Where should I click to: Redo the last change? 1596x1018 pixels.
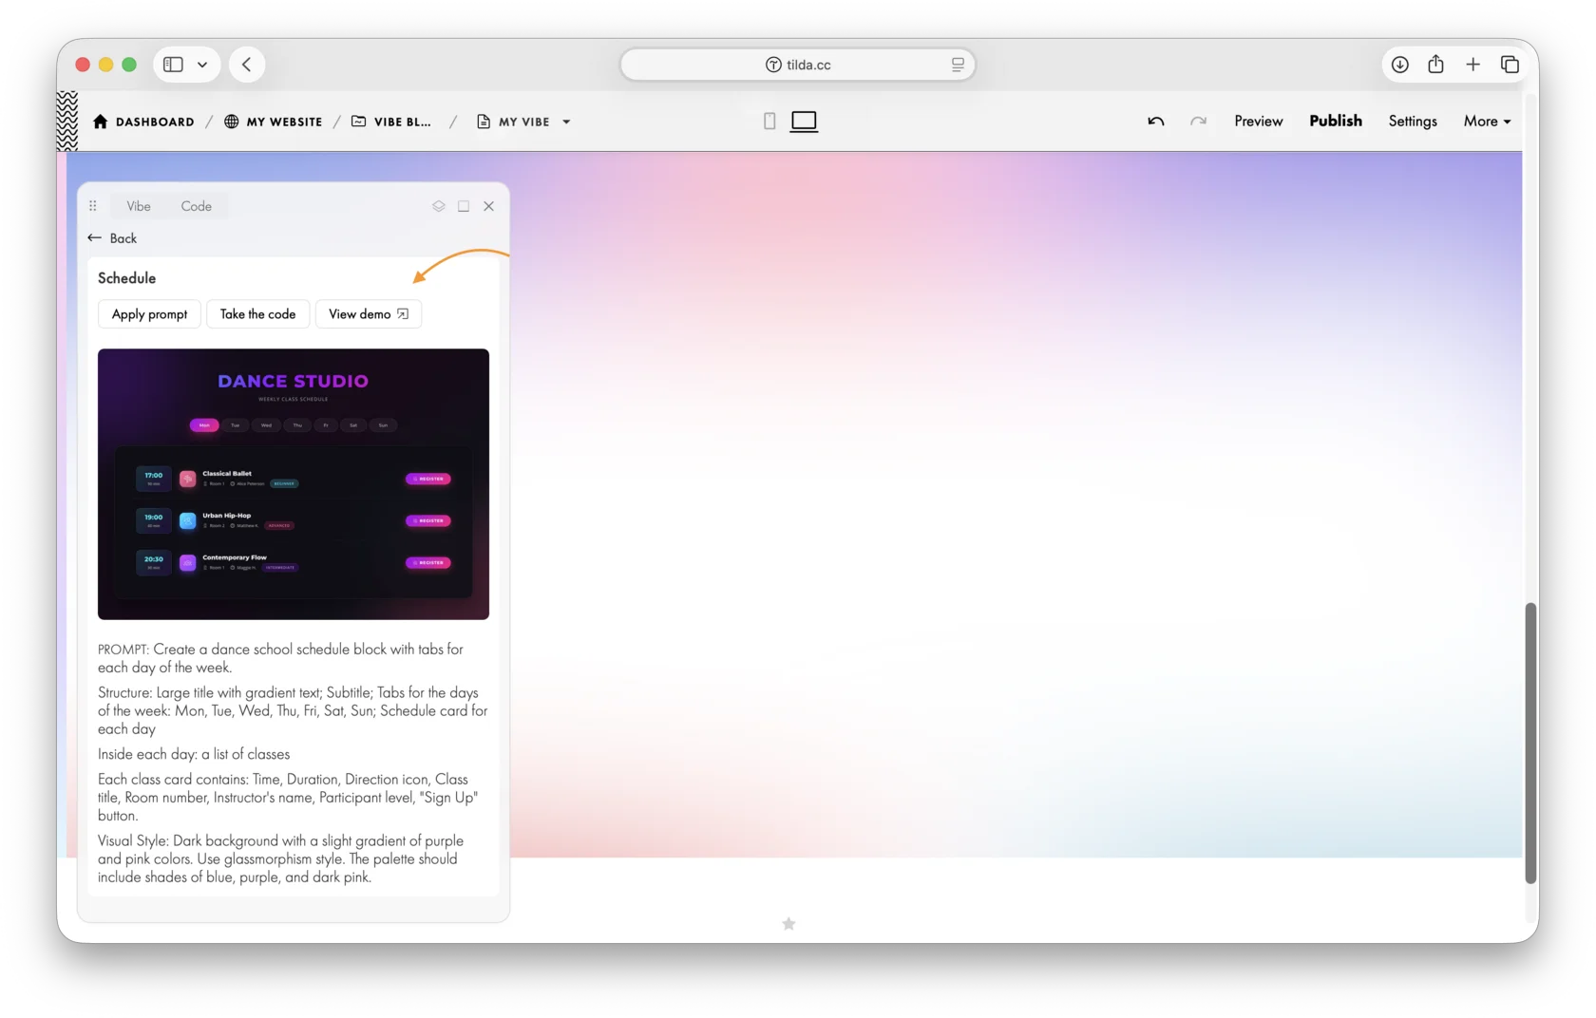pyautogui.click(x=1198, y=121)
